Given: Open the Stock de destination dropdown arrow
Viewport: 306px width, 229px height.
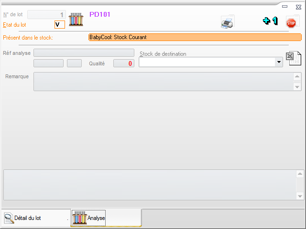Looking at the screenshot, I should click(x=279, y=62).
